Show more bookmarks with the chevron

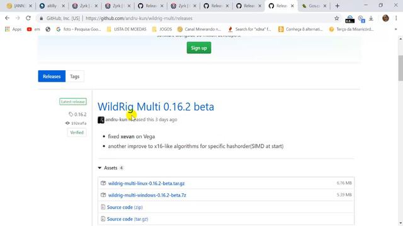[x=396, y=30]
